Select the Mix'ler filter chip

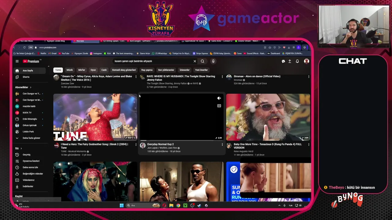[x=81, y=70]
